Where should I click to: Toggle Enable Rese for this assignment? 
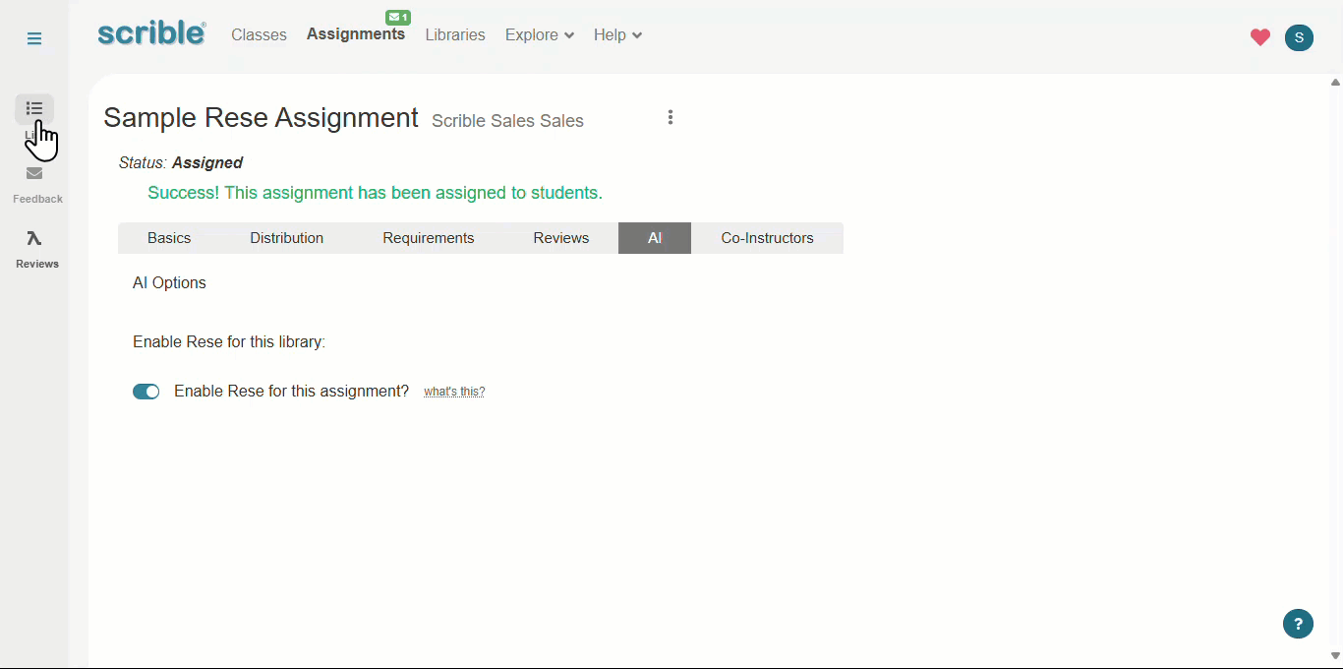146,392
